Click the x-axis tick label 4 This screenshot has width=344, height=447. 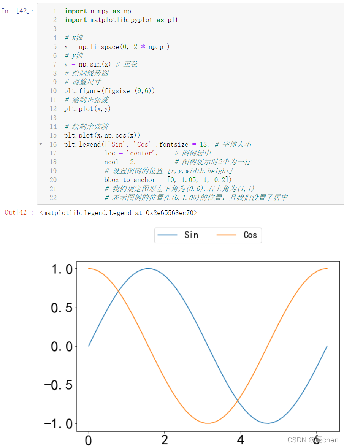[x=240, y=440]
